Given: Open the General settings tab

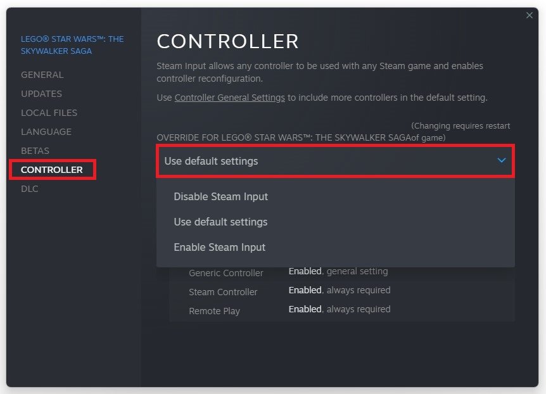Looking at the screenshot, I should [42, 75].
